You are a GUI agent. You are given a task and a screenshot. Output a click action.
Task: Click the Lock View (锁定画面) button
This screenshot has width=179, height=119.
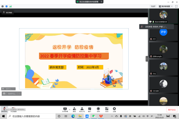[x=8, y=12]
